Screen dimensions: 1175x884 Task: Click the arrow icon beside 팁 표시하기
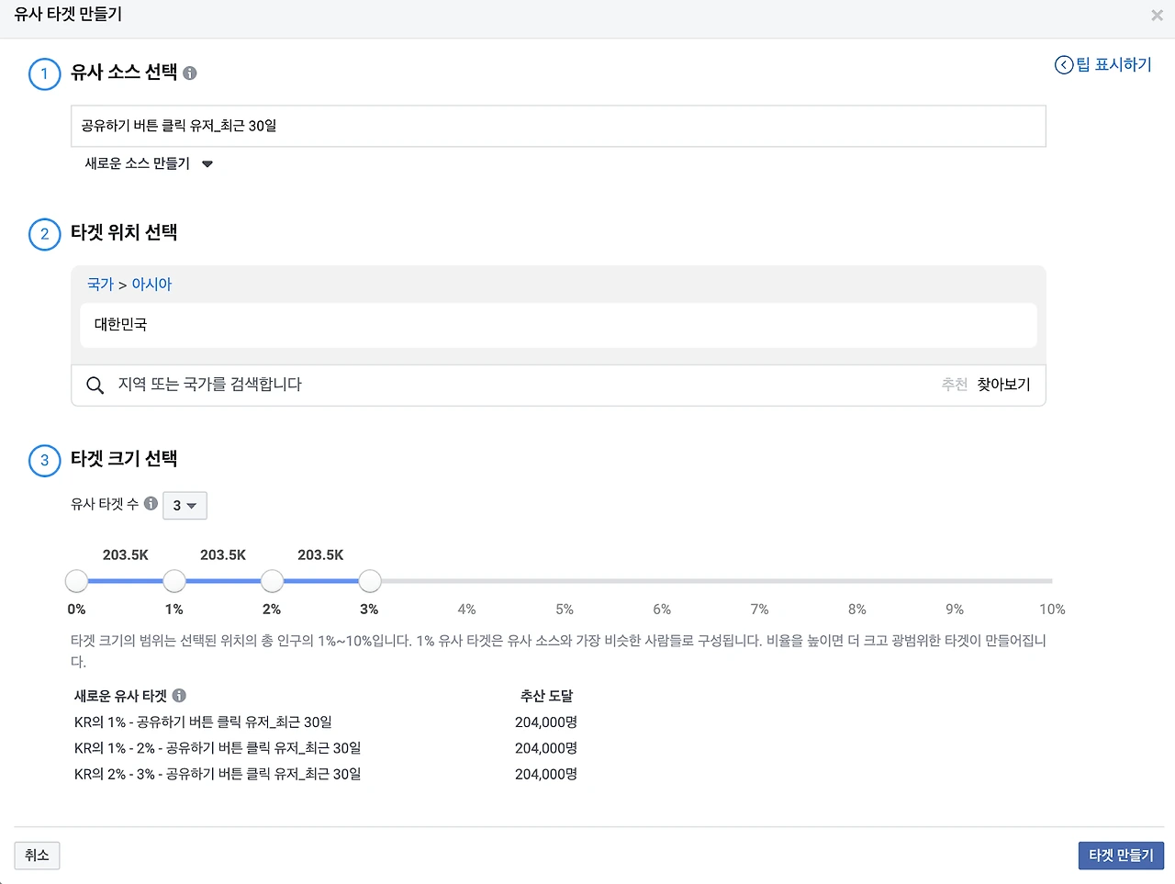(1064, 64)
